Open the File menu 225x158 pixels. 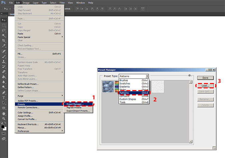point(11,3)
